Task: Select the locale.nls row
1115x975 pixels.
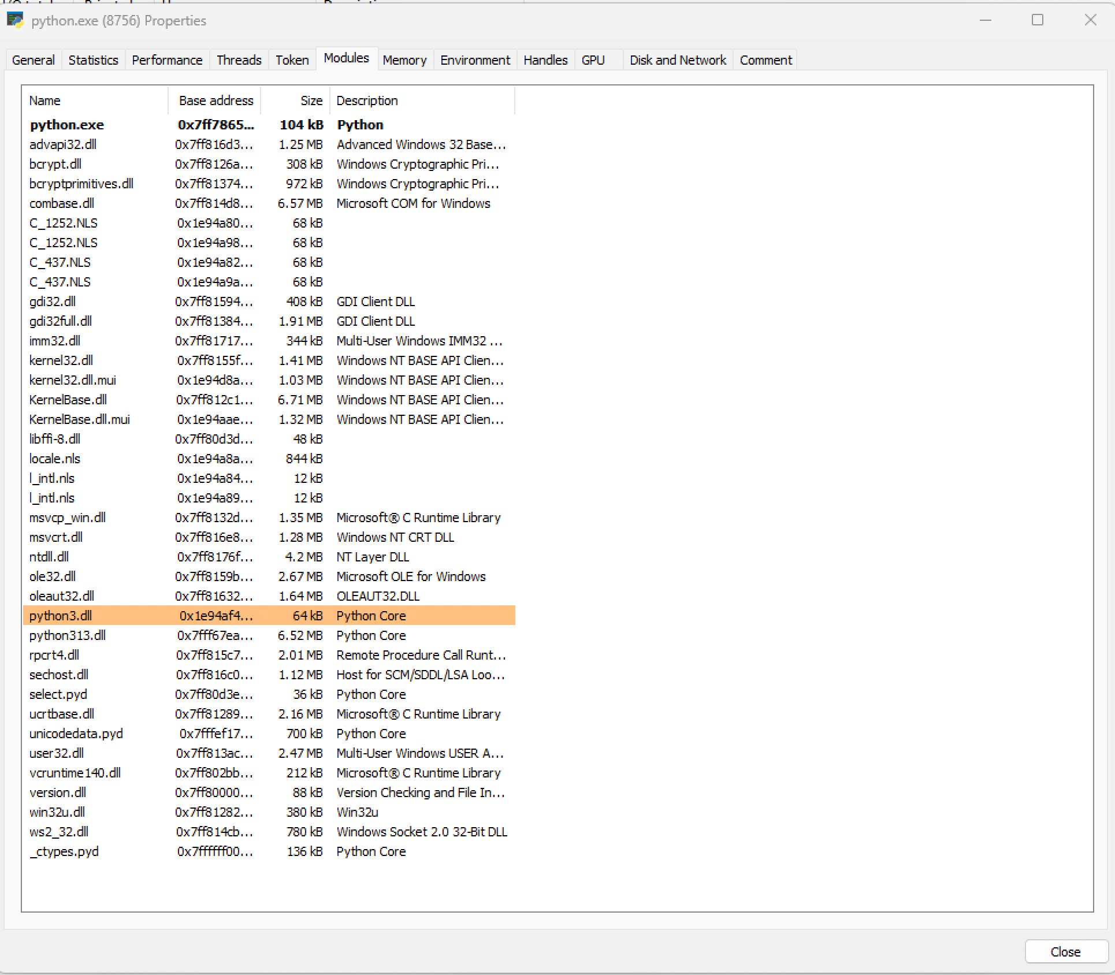Action: (x=269, y=459)
